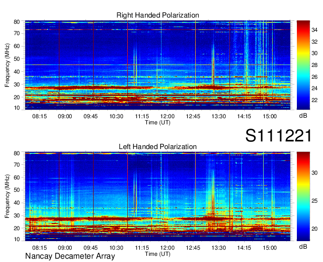Click 14:15 time tick on Right Handed plot
This screenshot has width=323, height=262.
pos(244,116)
